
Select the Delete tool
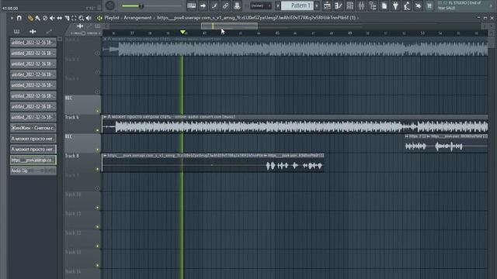pos(45,19)
